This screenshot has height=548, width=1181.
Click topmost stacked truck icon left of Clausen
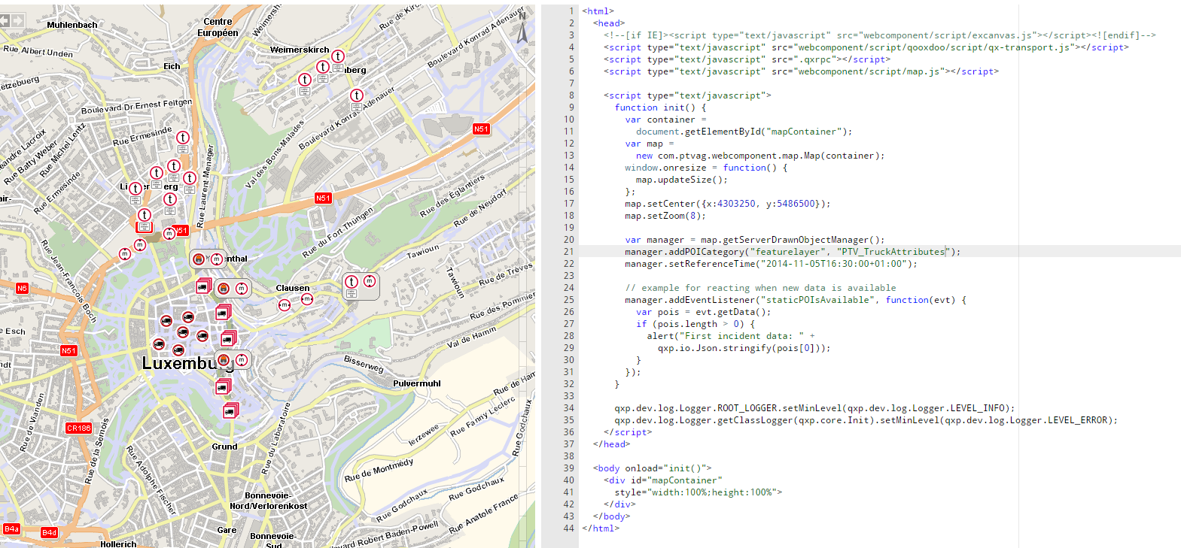pyautogui.click(x=202, y=286)
